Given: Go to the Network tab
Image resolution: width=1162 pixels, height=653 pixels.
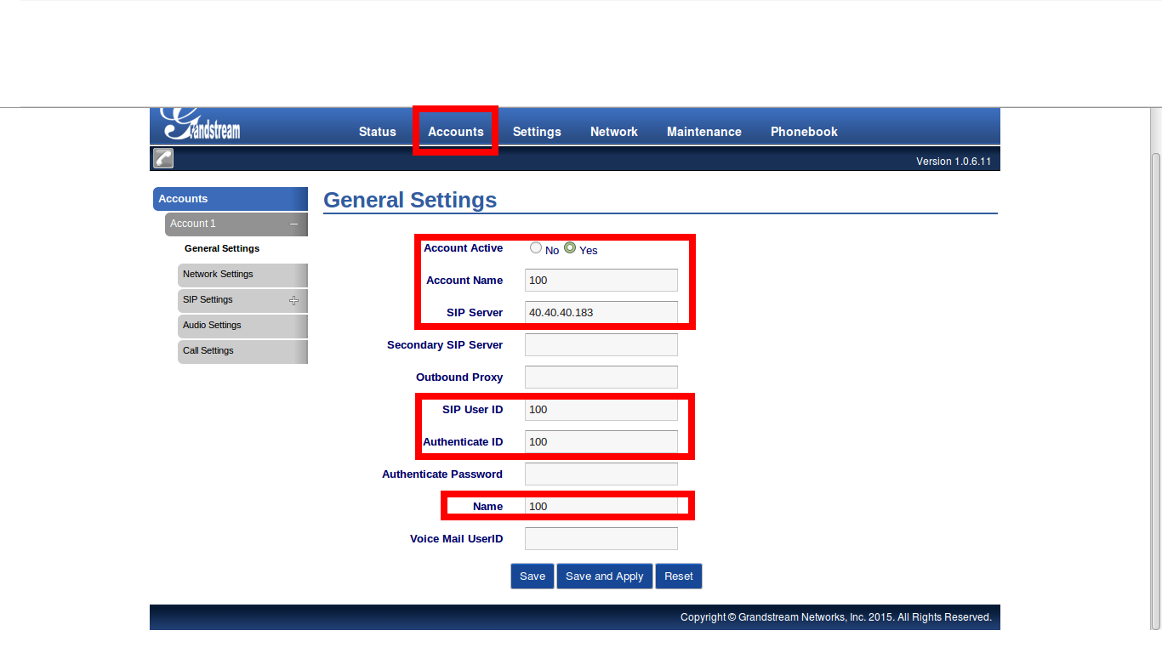Looking at the screenshot, I should coord(614,132).
